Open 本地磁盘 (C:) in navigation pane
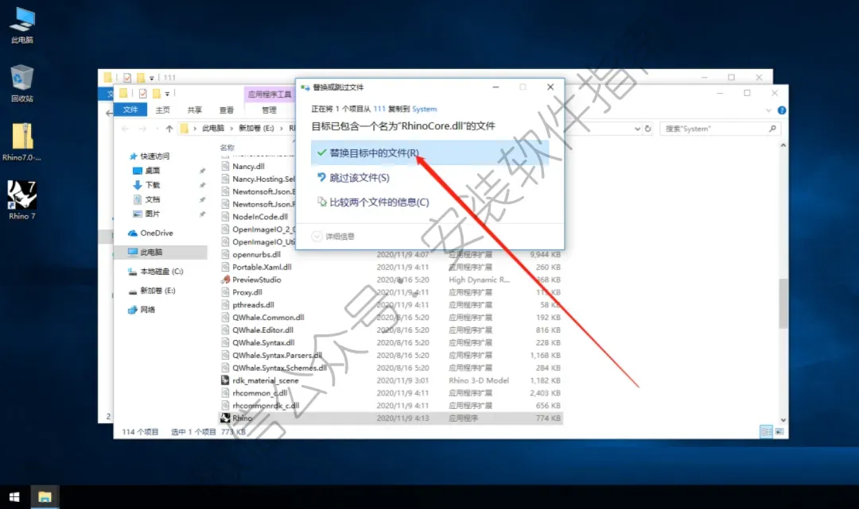This screenshot has height=509, width=859. (x=156, y=271)
